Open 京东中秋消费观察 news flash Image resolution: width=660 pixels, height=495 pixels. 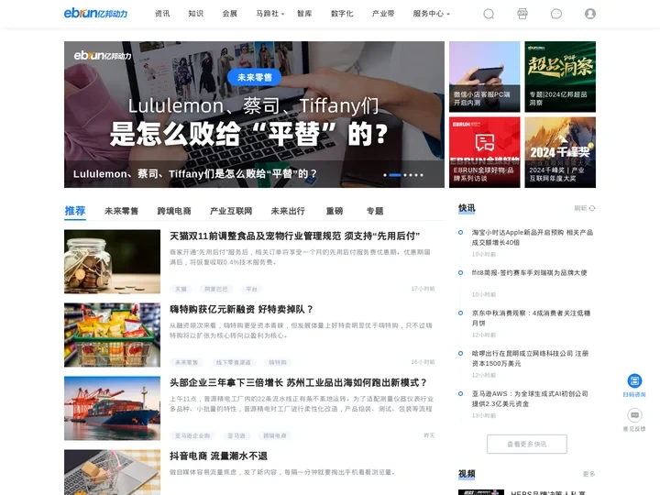click(531, 318)
